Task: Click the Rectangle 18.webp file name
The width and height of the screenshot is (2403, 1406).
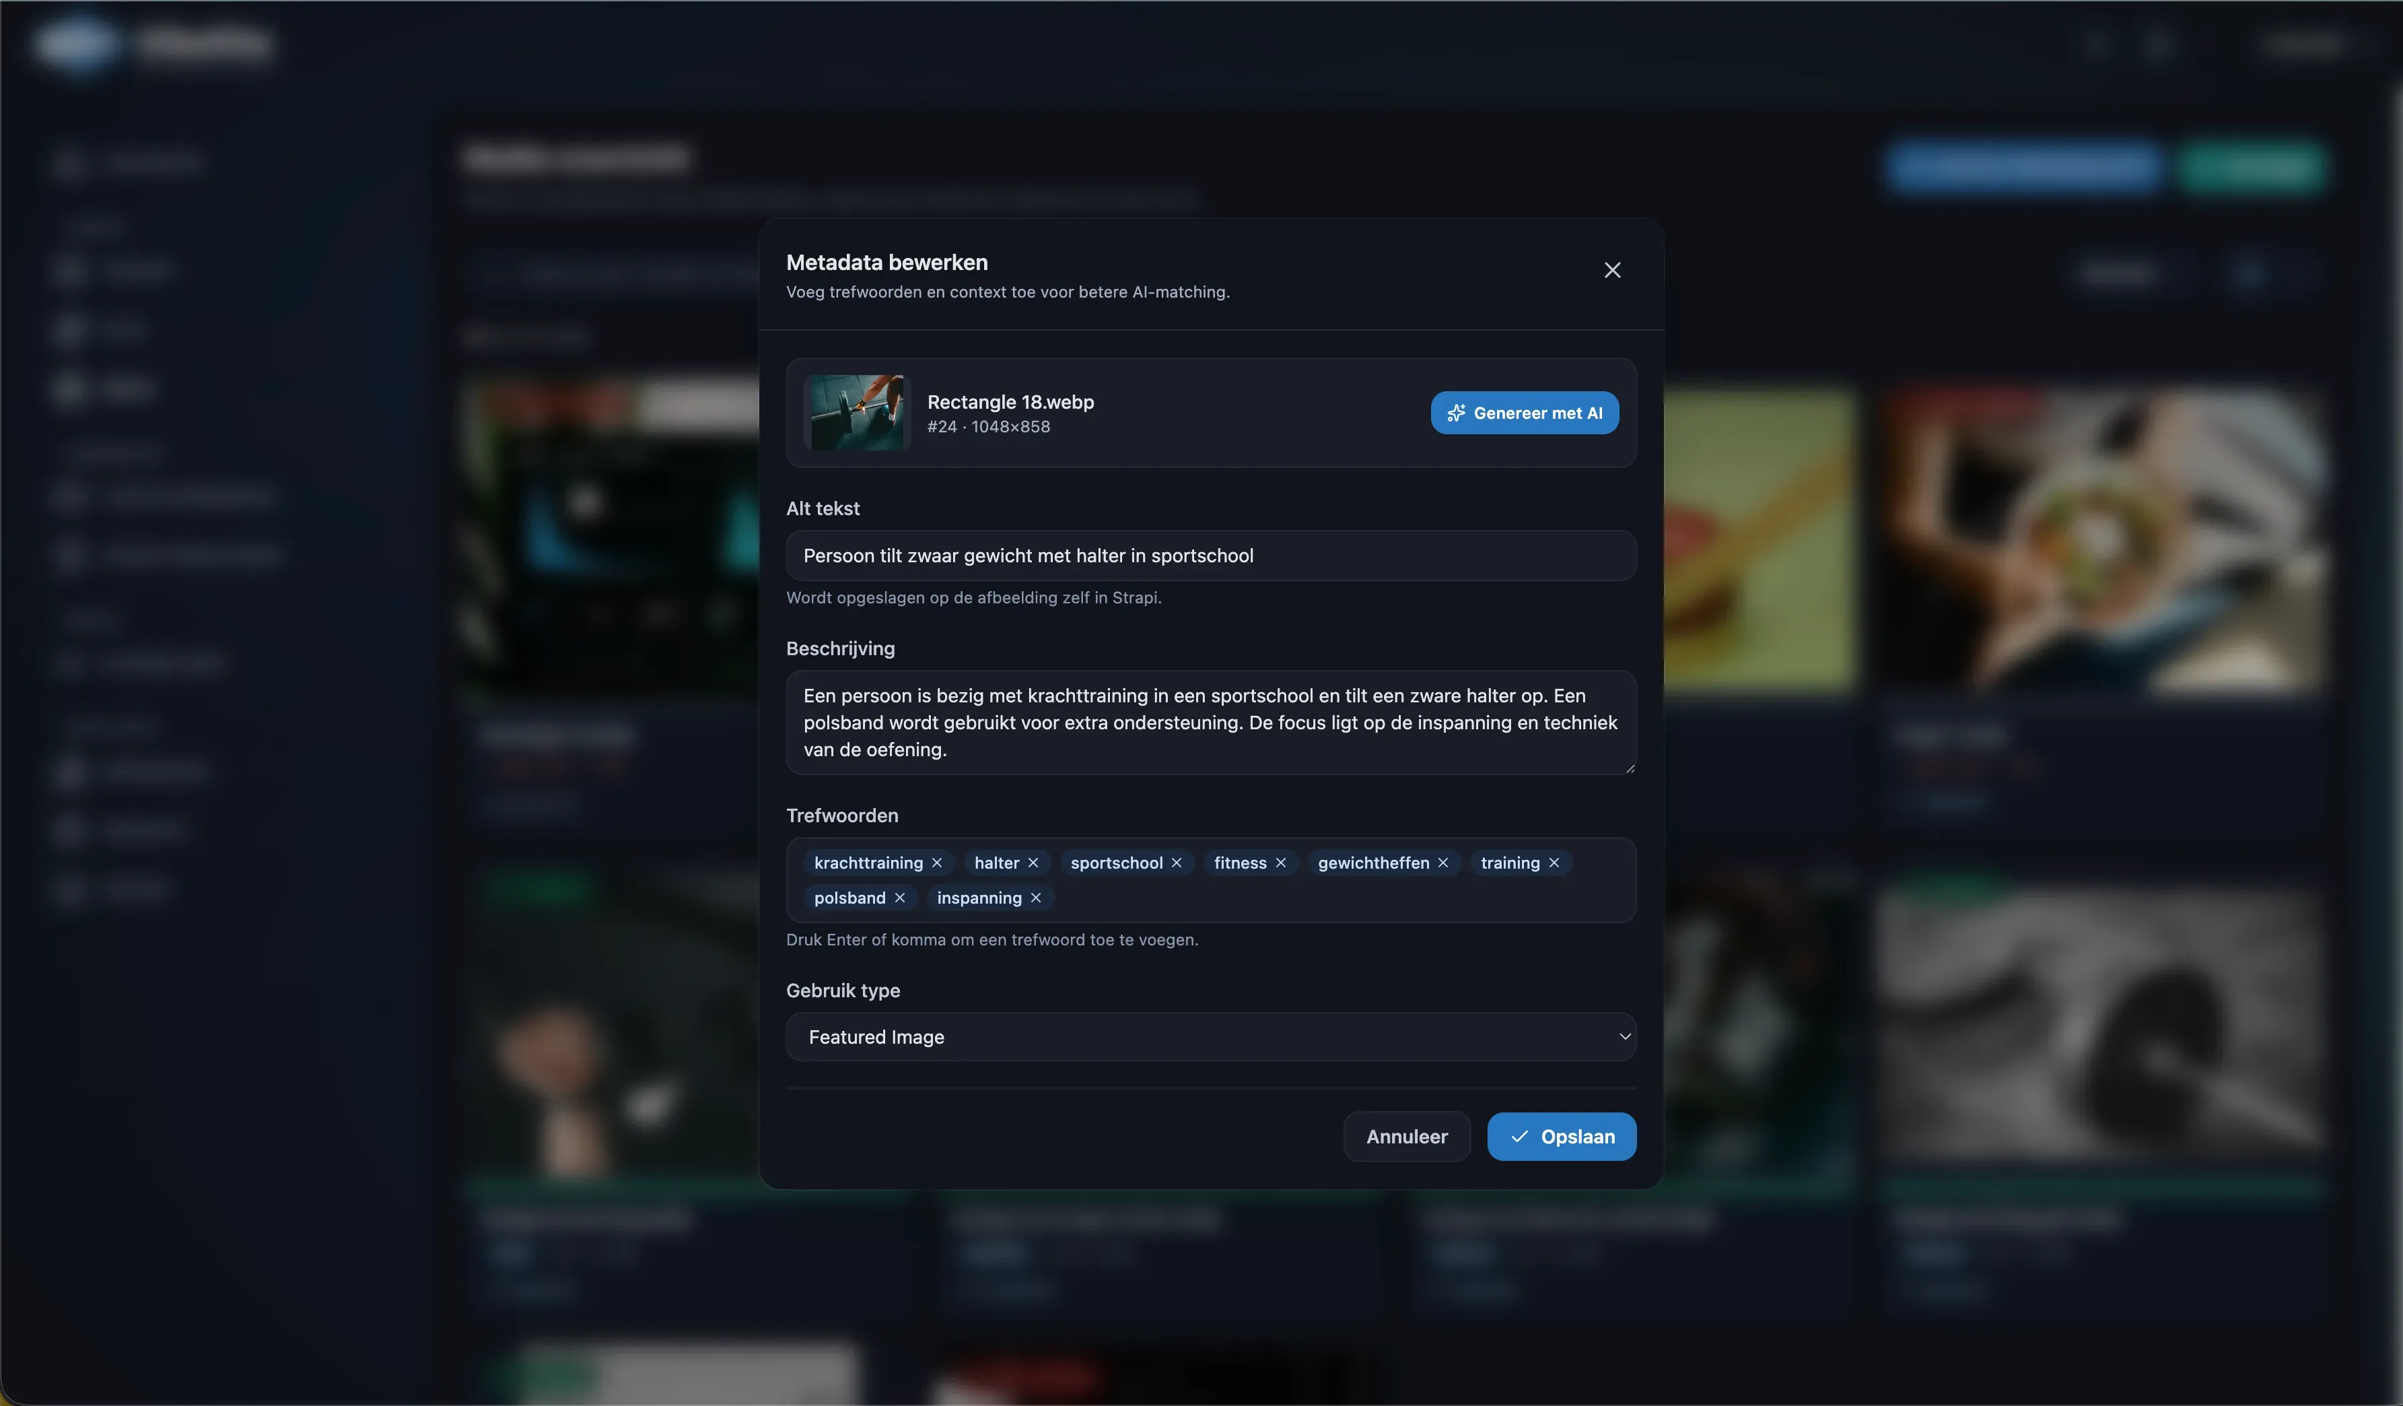Action: tap(1010, 403)
